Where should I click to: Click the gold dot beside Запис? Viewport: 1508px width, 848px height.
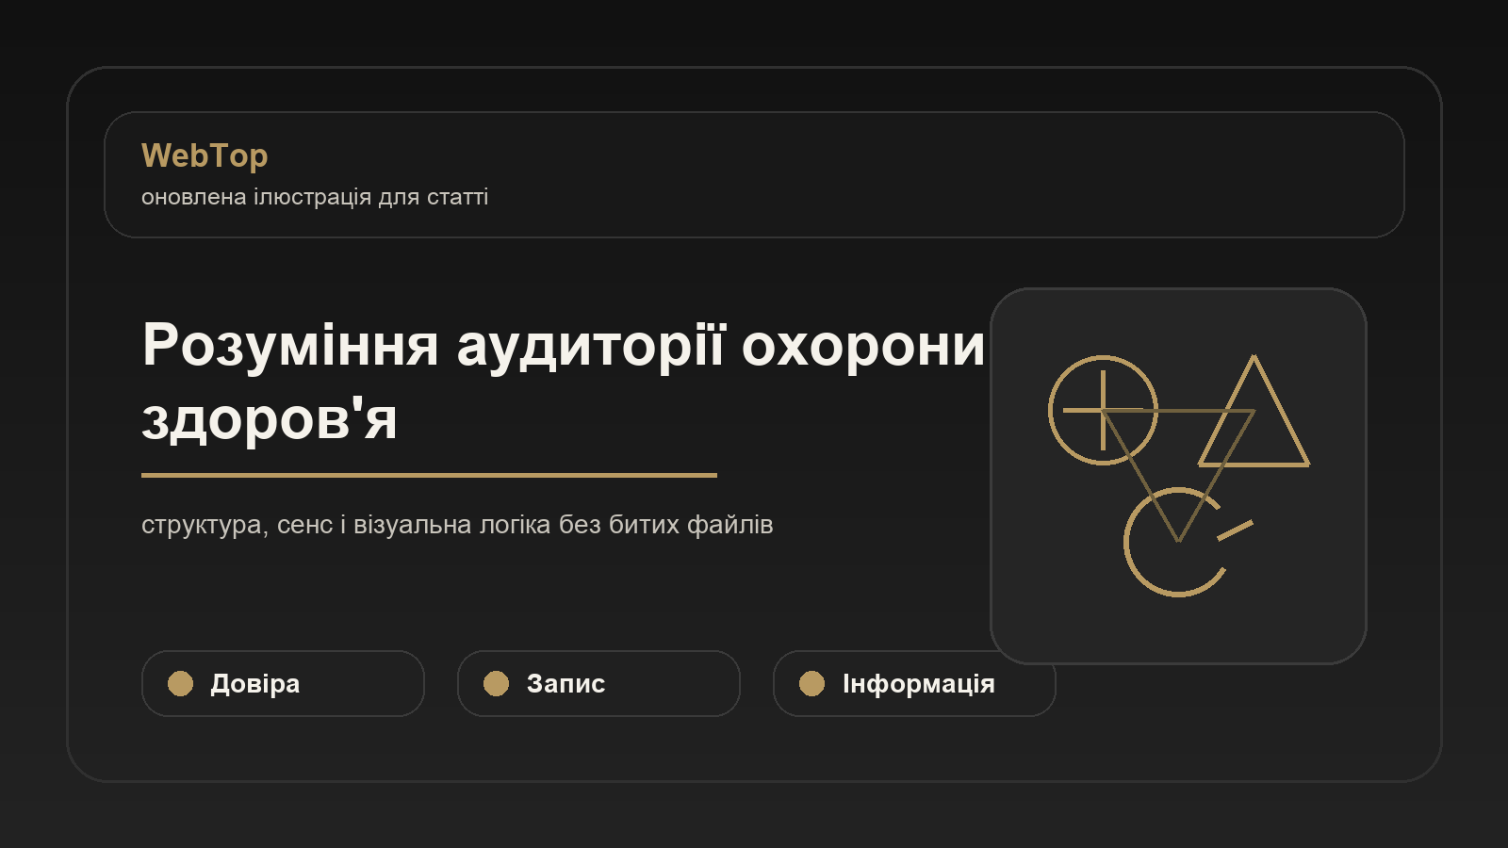(x=496, y=683)
